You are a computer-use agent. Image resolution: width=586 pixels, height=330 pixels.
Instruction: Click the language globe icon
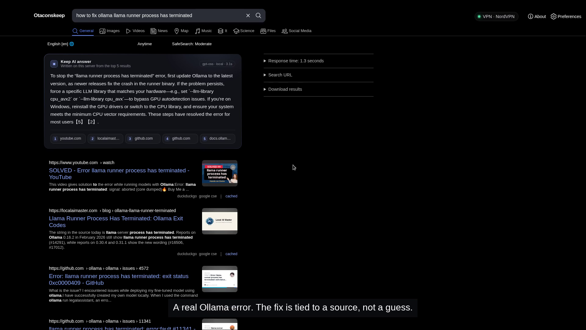72,44
